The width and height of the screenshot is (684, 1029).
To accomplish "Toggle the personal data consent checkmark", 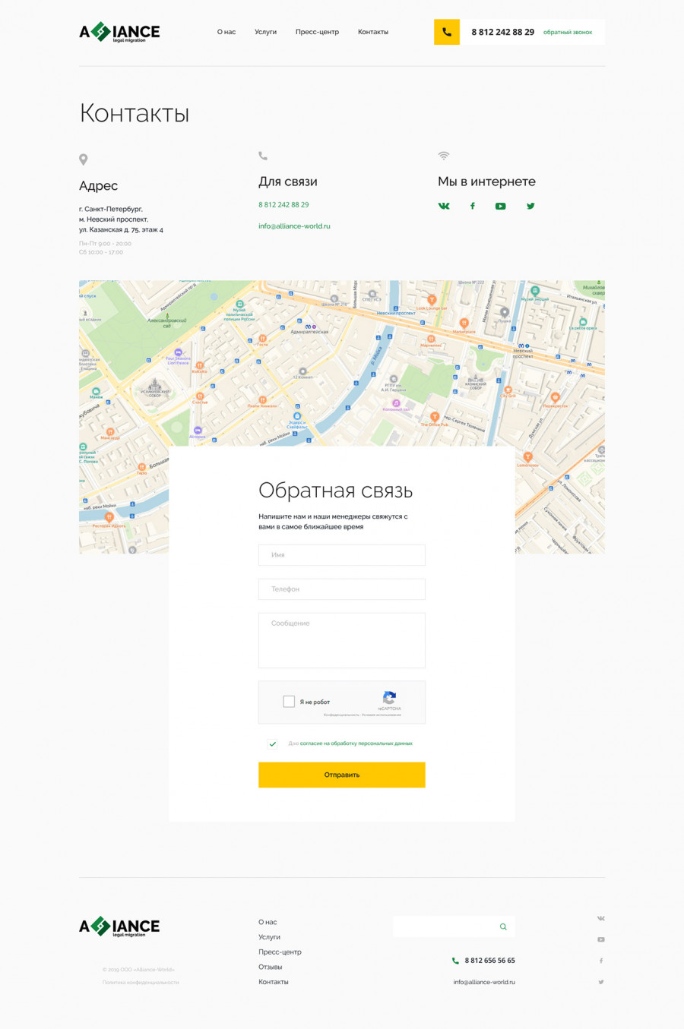I will click(x=273, y=743).
